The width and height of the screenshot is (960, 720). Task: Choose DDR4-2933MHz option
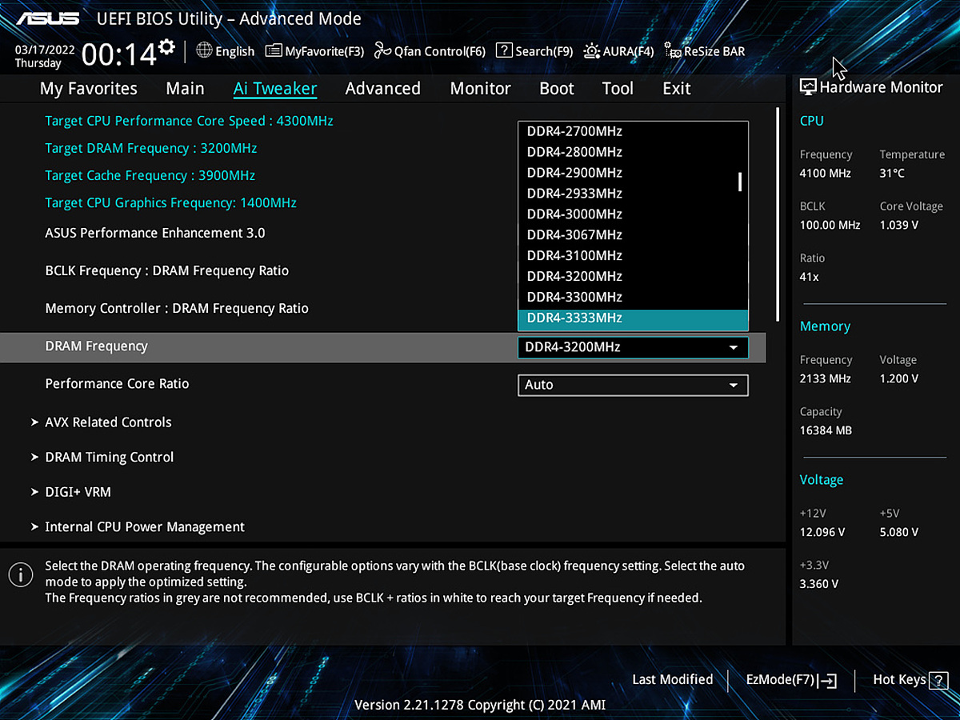pos(633,194)
